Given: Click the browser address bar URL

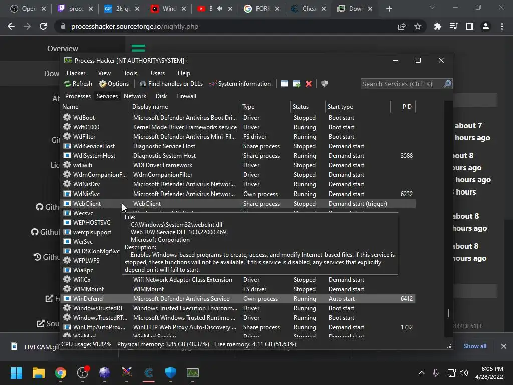Looking at the screenshot, I should click(x=135, y=26).
